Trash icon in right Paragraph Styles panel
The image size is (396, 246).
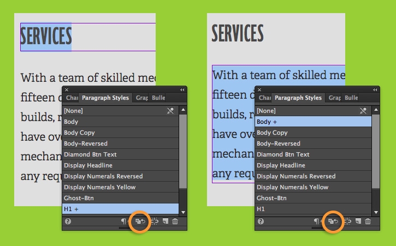pos(368,221)
